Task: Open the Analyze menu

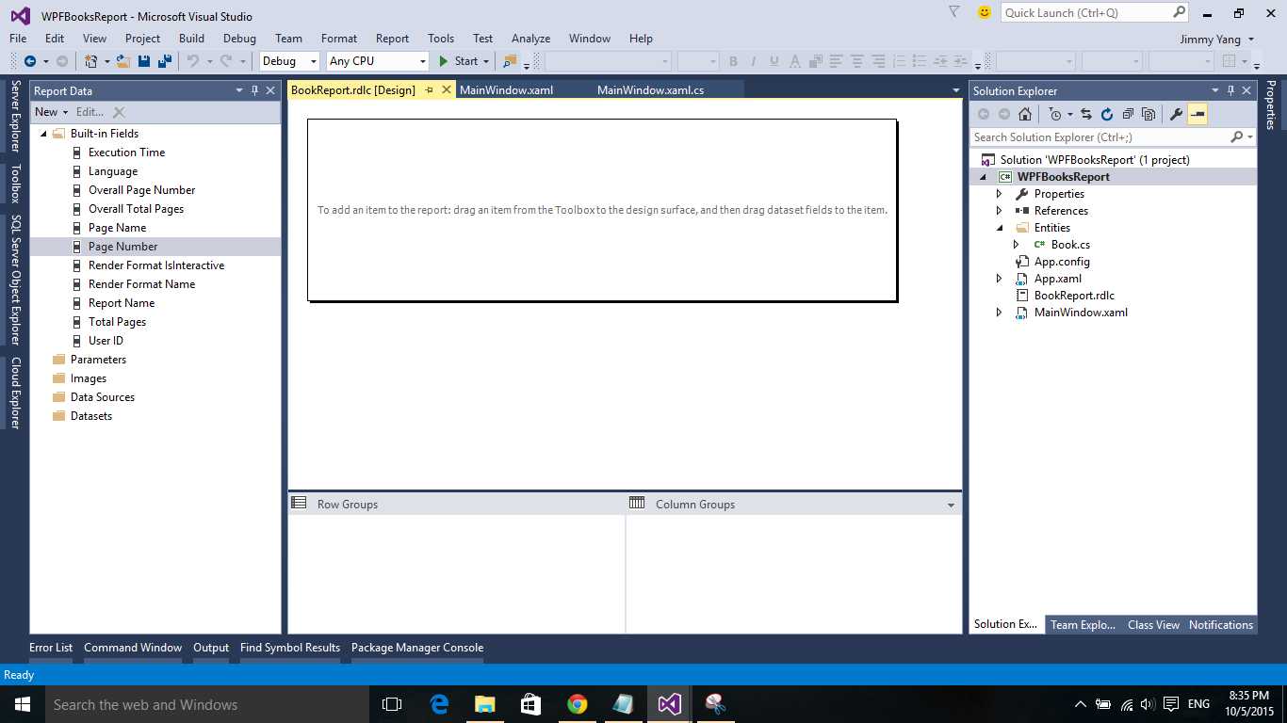Action: (530, 39)
